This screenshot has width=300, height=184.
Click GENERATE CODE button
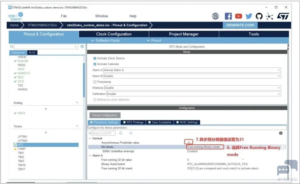point(240,25)
